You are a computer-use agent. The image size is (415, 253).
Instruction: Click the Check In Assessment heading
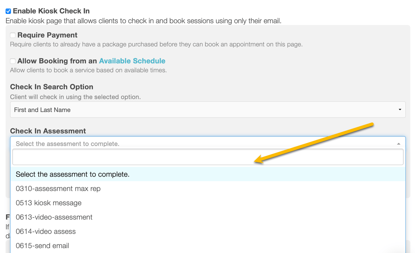click(x=48, y=131)
